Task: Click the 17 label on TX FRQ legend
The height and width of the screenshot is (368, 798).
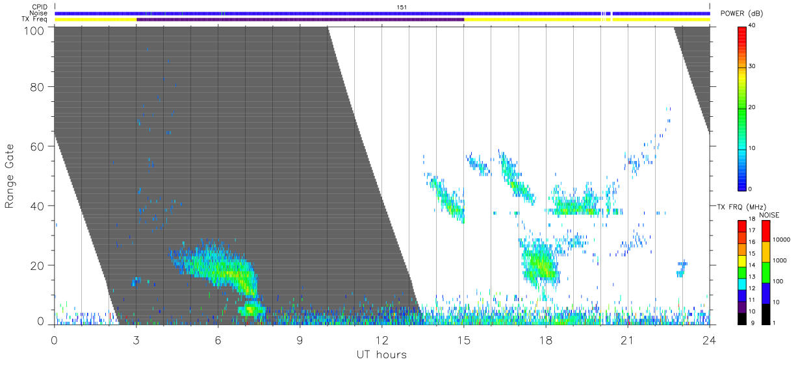Action: pos(753,230)
